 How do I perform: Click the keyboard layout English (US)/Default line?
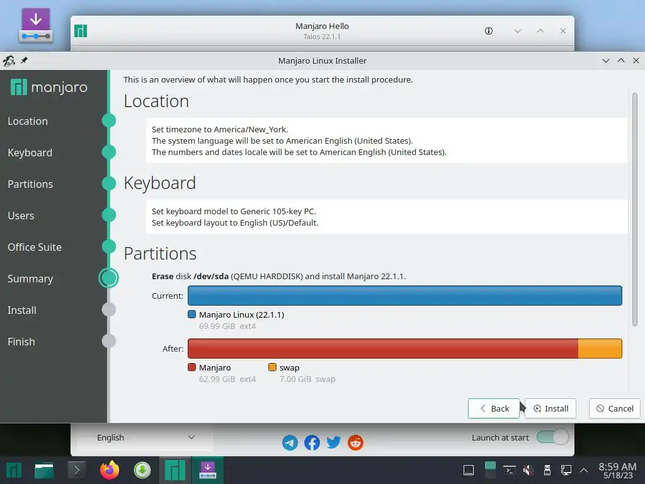click(235, 222)
